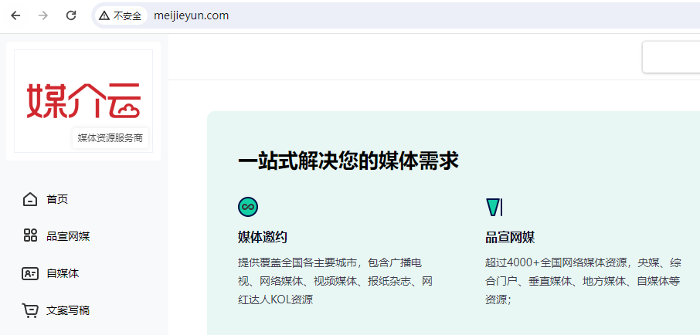The image size is (700, 335).
Task: Open 文案写稿 from the sidebar
Action: click(x=68, y=310)
